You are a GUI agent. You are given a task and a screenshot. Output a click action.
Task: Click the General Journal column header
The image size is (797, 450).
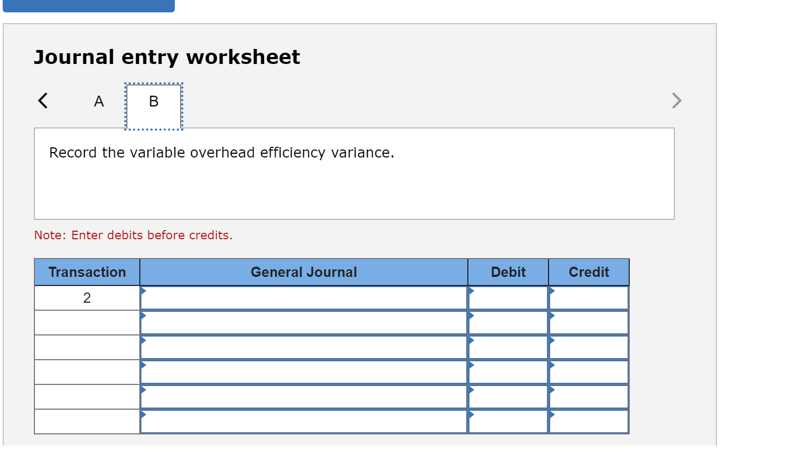tap(304, 272)
